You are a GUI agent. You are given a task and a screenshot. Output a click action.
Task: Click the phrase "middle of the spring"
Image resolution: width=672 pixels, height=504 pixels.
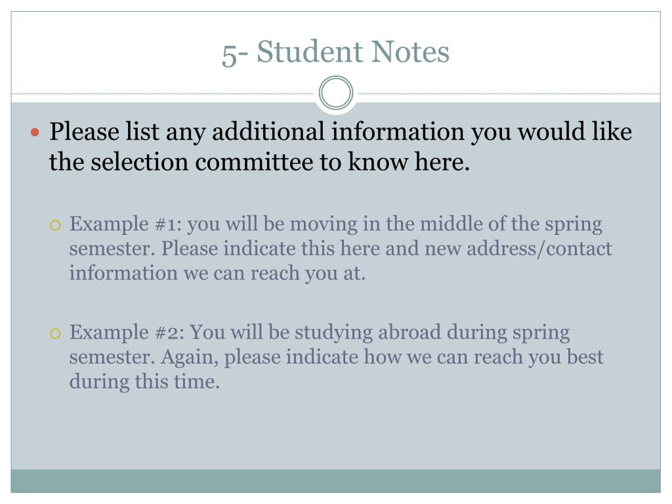point(511,224)
